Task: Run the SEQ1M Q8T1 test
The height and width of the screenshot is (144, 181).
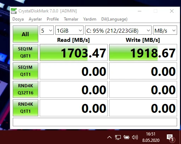Action: pyautogui.click(x=26, y=52)
